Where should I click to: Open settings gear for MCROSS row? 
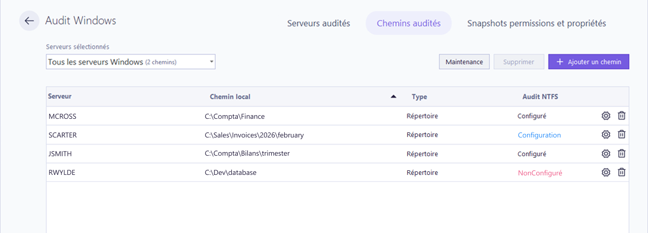coord(606,116)
